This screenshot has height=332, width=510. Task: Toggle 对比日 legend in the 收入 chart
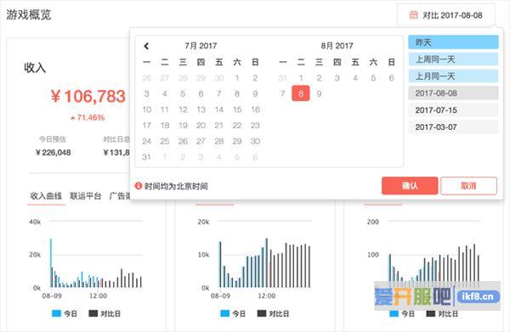point(105,313)
